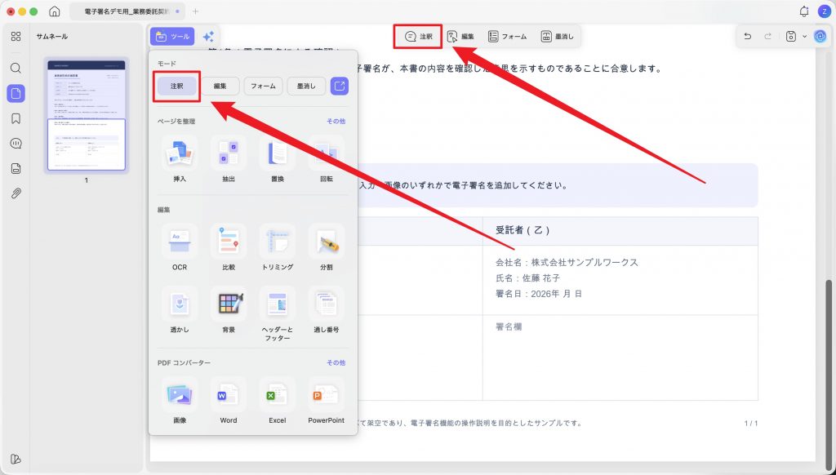
Task: Select フォーム mode in the top toolbar
Action: click(x=507, y=36)
